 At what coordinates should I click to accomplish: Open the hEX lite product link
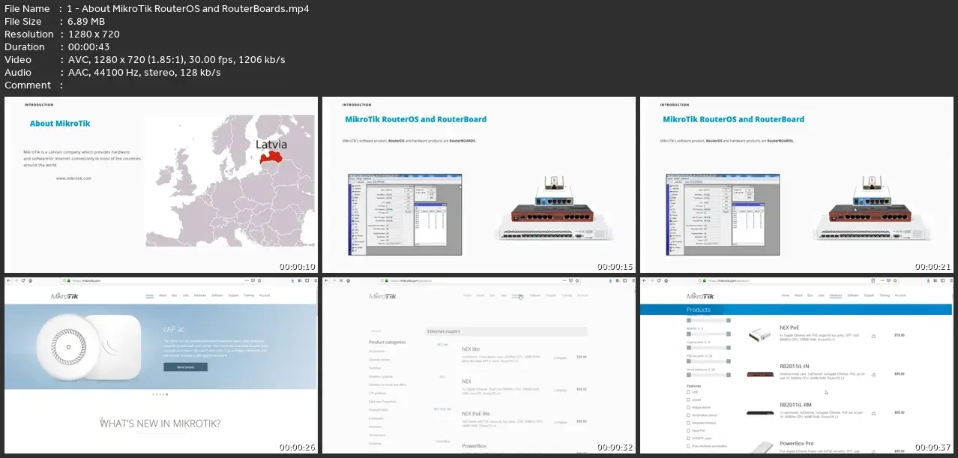pos(471,349)
